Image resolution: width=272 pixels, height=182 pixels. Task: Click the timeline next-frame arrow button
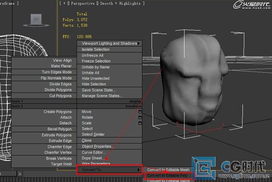20,174
